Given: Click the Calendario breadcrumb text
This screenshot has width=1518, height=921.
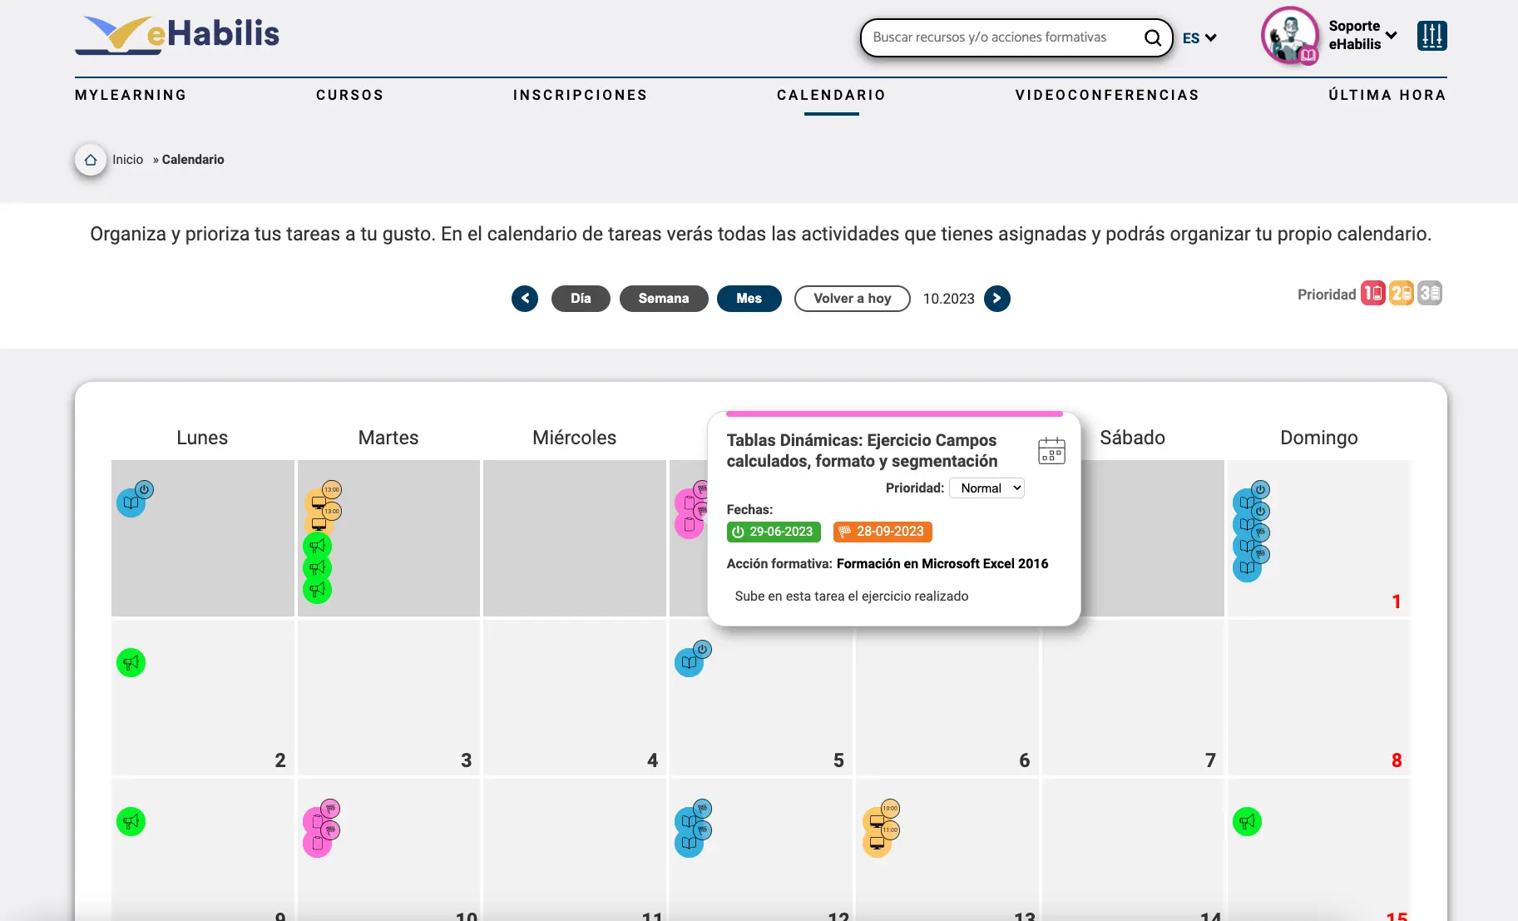Looking at the screenshot, I should coord(193,160).
